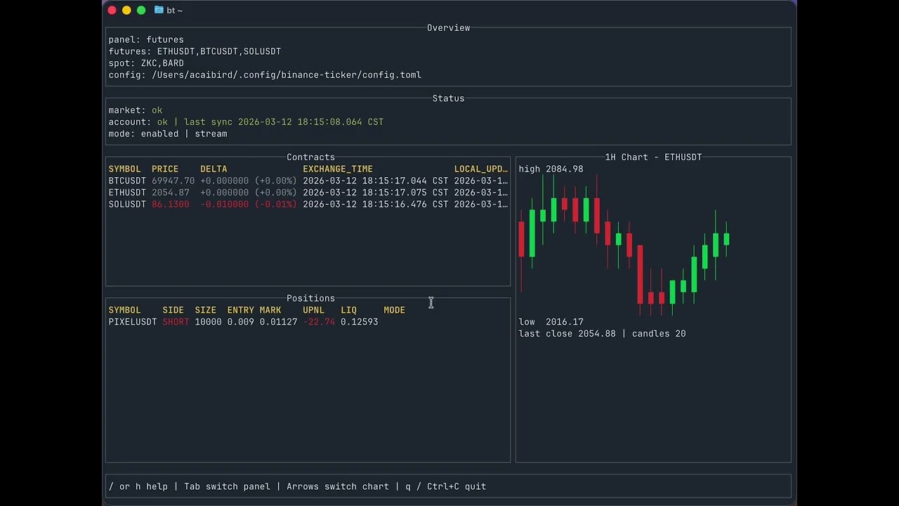
Task: Select the BTCUSDT contract row symbol
Action: click(127, 181)
